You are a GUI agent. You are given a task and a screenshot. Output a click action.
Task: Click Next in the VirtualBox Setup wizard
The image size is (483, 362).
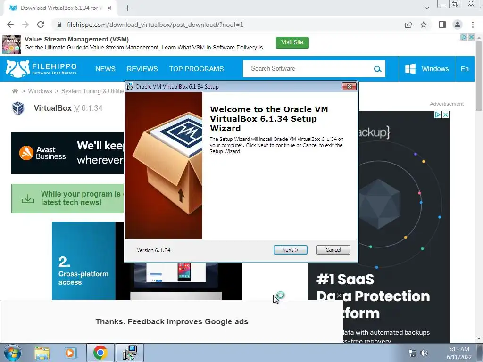click(x=290, y=250)
